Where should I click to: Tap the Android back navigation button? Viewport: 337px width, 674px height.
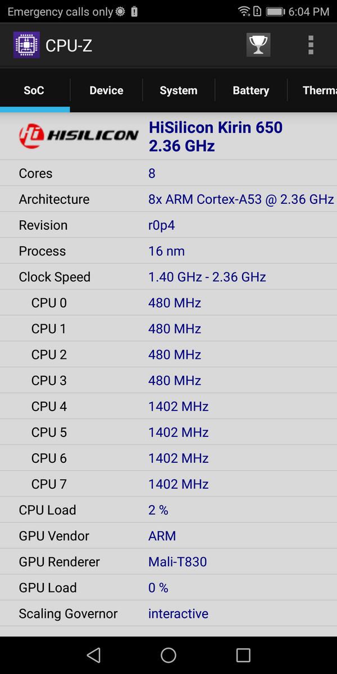pos(94,655)
